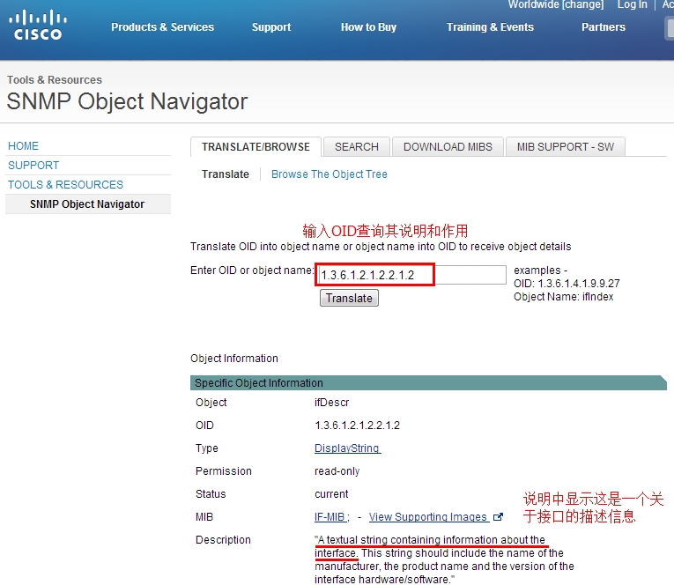This screenshot has width=674, height=585.
Task: Click the Log In link
Action: [632, 4]
